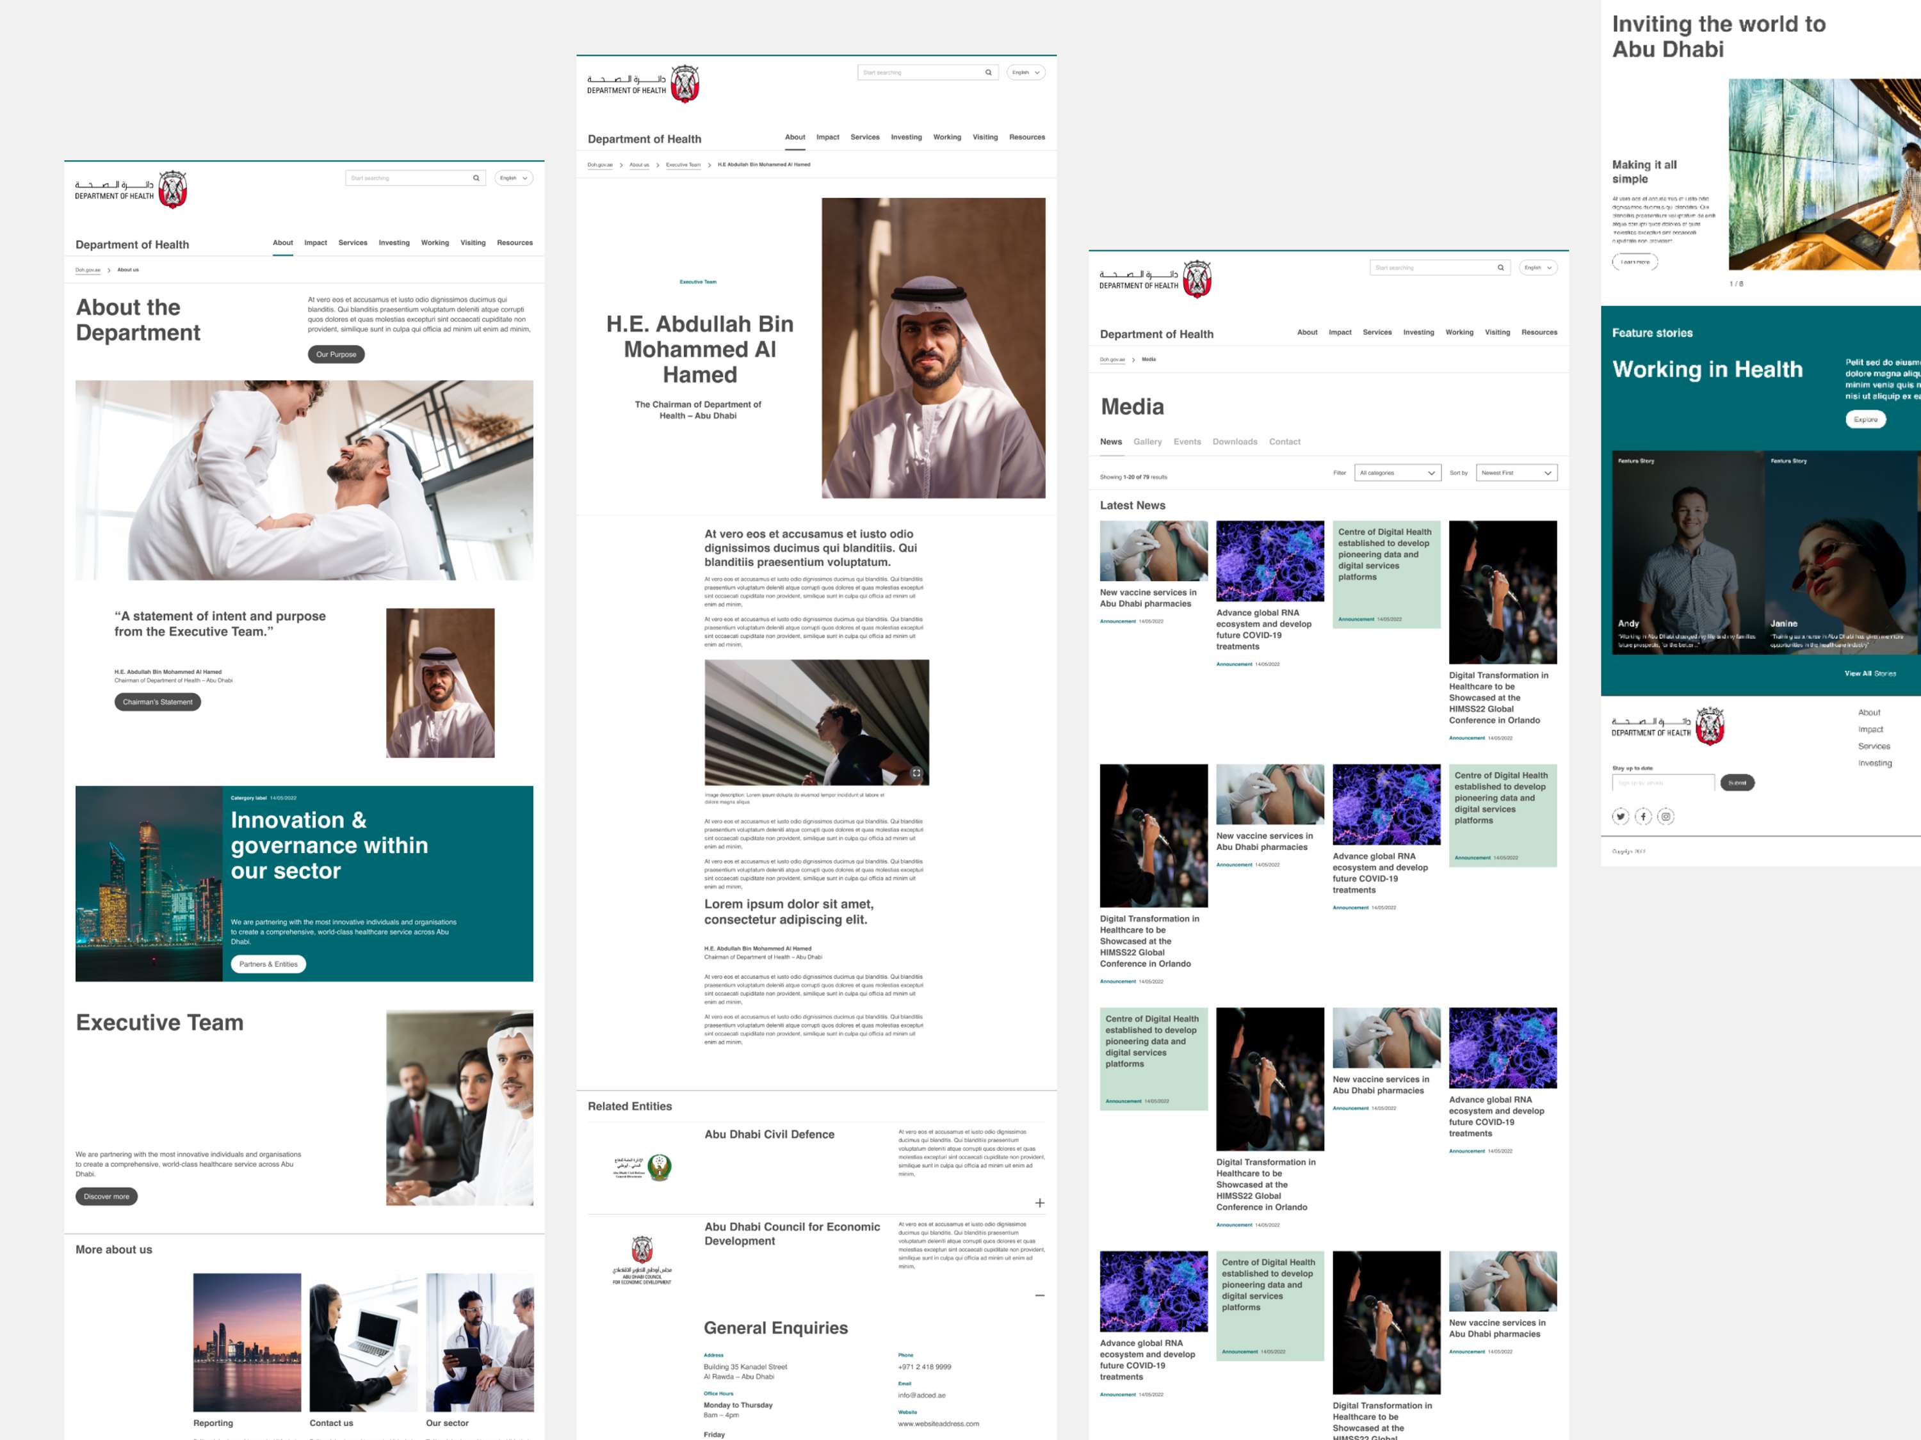
Task: Click the Start searching field on About page
Action: (415, 178)
